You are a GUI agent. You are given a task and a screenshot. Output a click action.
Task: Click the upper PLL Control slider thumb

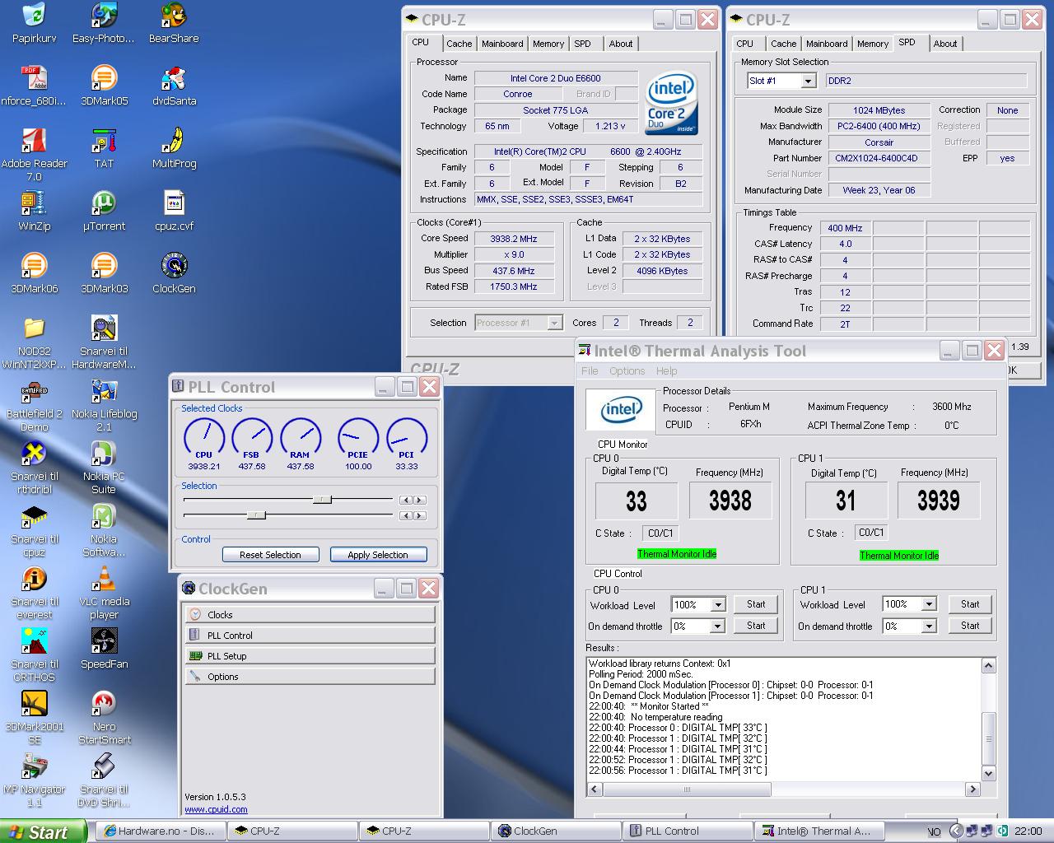(x=322, y=500)
